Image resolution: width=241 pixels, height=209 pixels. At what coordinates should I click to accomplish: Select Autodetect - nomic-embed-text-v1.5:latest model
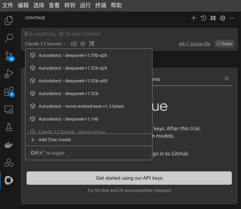89,106
